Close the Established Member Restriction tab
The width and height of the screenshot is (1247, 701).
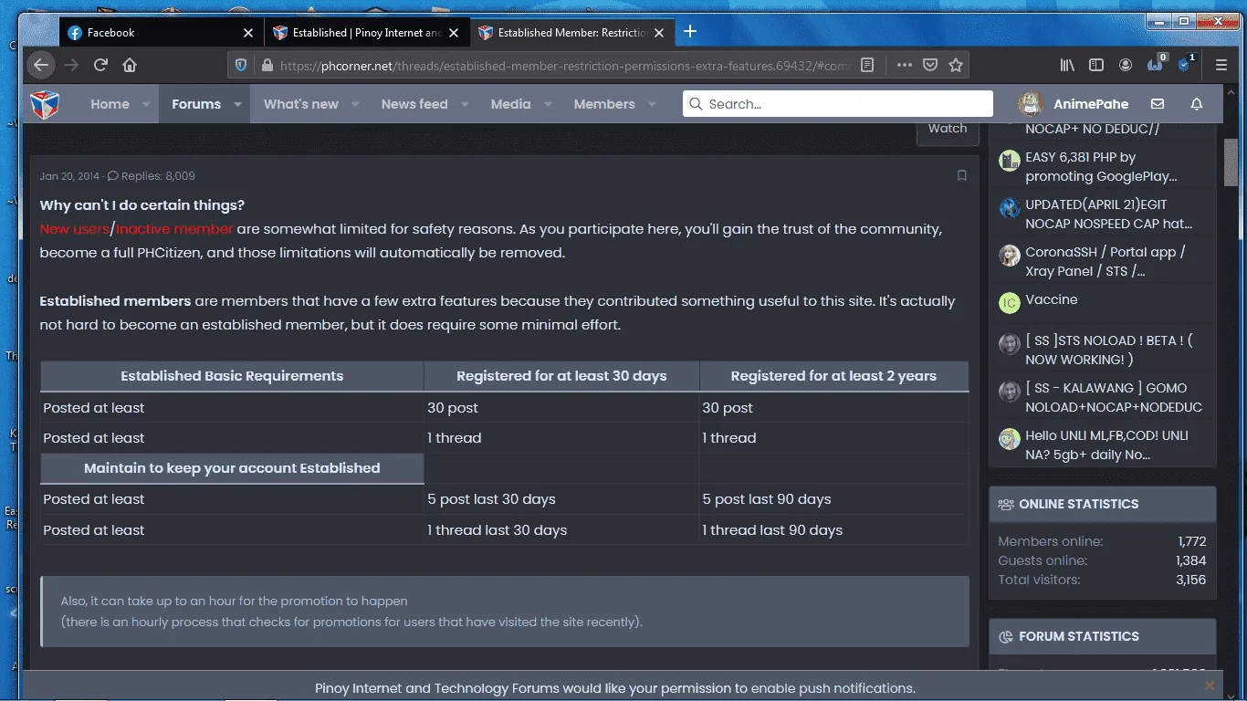click(x=659, y=32)
